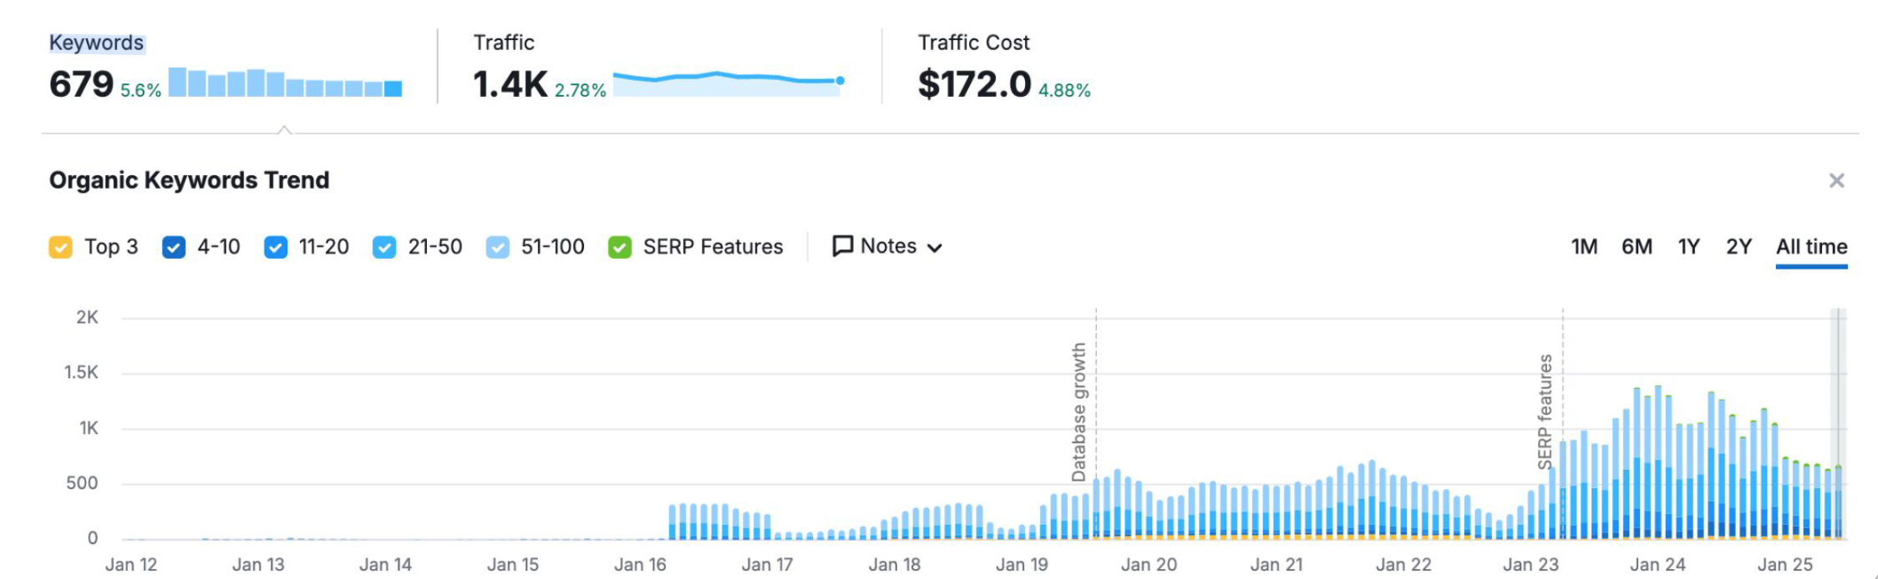Viewport: 1878px width, 579px height.
Task: Open the Keywords metric label
Action: [x=96, y=43]
